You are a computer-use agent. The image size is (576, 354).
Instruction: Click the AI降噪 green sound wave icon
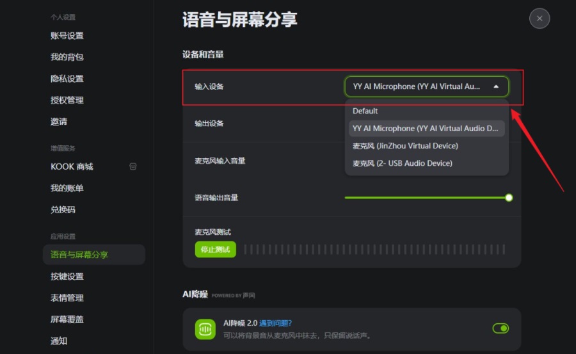tap(205, 329)
